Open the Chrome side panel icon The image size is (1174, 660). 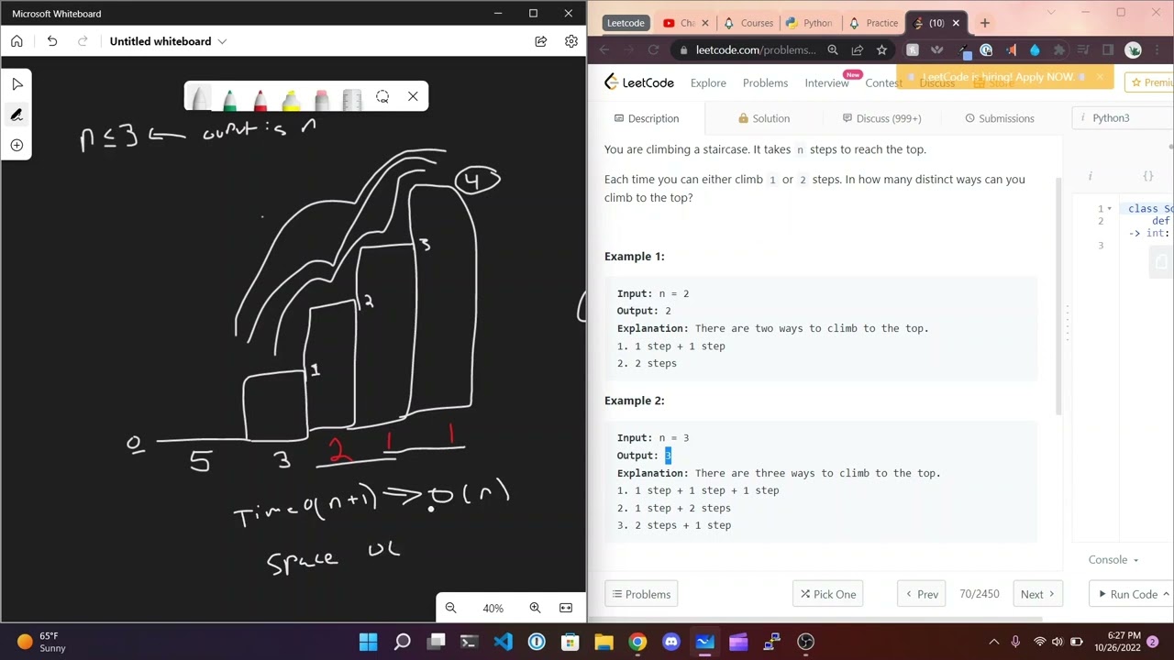click(x=1108, y=50)
